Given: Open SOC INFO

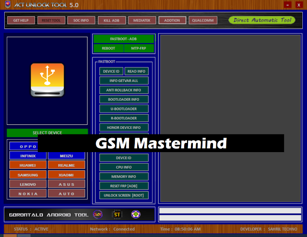Looking at the screenshot, I should 81,20.
